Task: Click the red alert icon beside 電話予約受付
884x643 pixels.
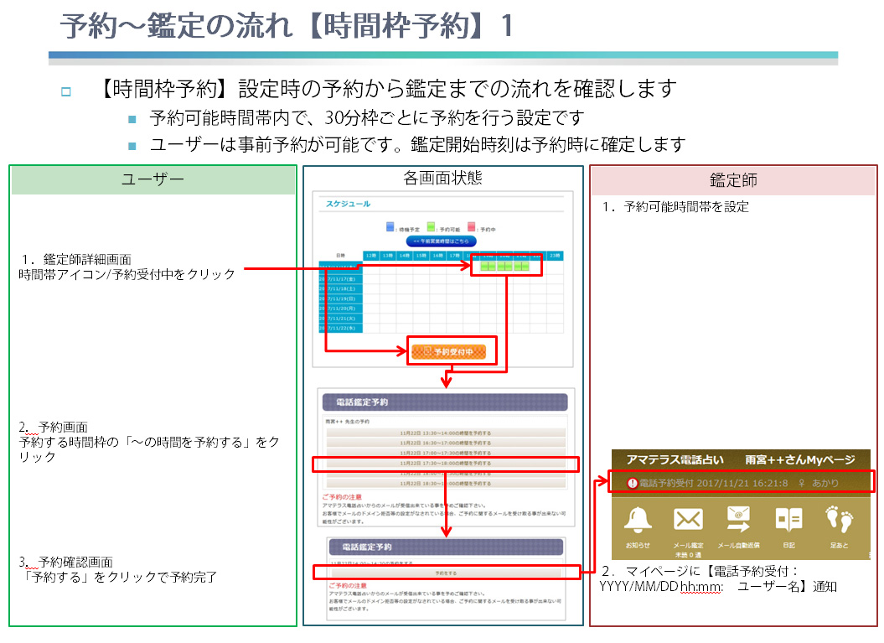Action: pos(632,484)
